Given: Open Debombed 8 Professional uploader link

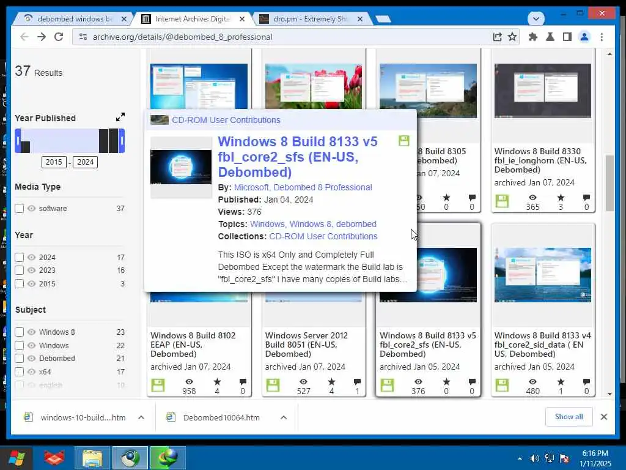Looking at the screenshot, I should click(323, 187).
